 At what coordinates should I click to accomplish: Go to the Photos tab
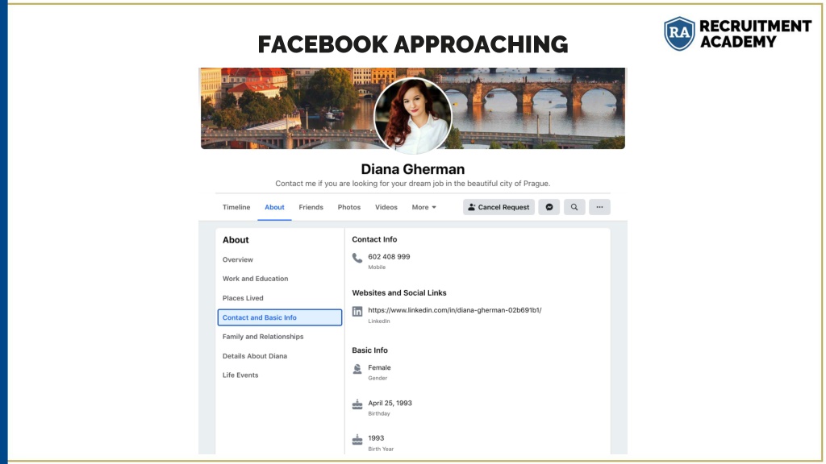[348, 207]
